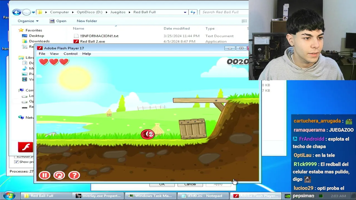Click the green NVIDIA tray icon
The width and height of the screenshot is (356, 200).
(288, 196)
